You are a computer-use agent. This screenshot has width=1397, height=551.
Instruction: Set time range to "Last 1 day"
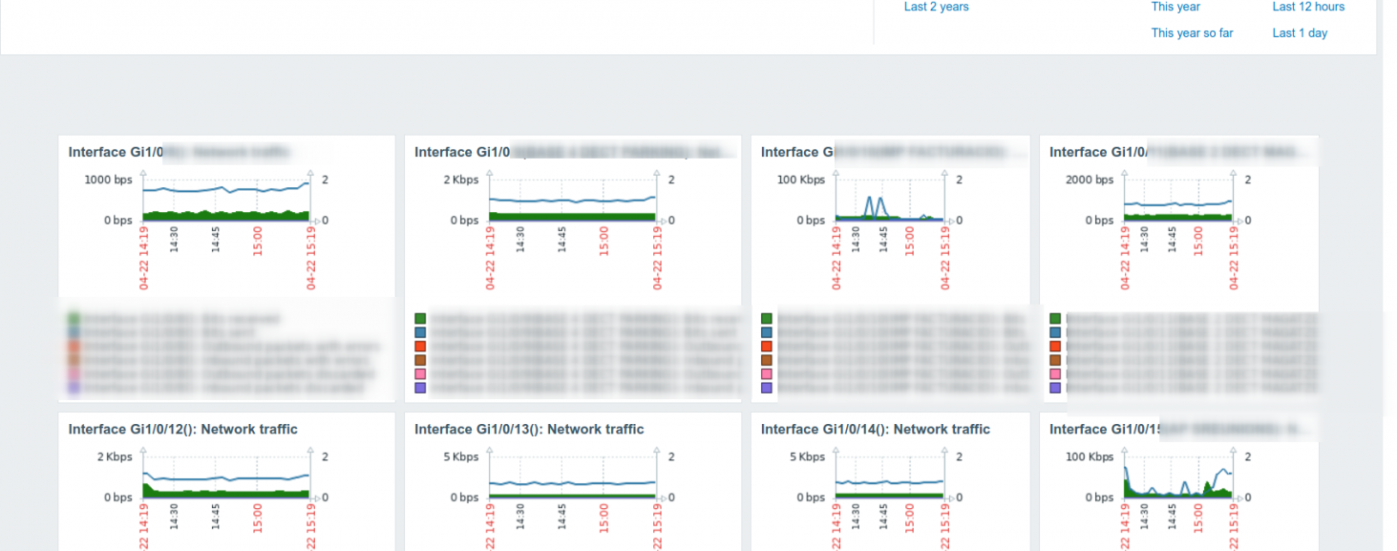pos(1300,32)
